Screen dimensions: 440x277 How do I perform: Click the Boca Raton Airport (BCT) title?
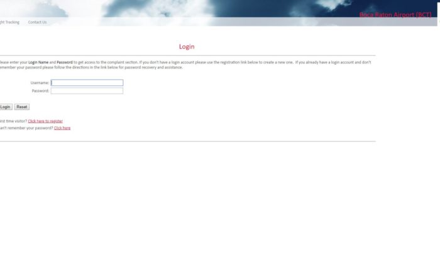click(x=395, y=14)
